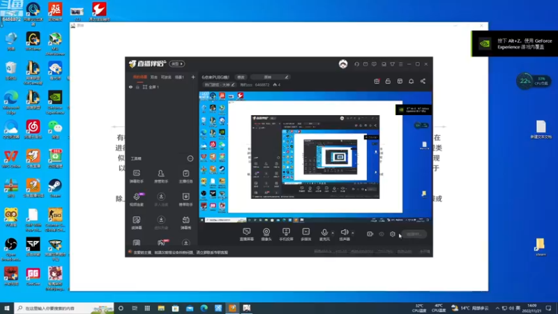The image size is (558, 314).
Task: Switch to the second scene tab
Action: click(153, 77)
